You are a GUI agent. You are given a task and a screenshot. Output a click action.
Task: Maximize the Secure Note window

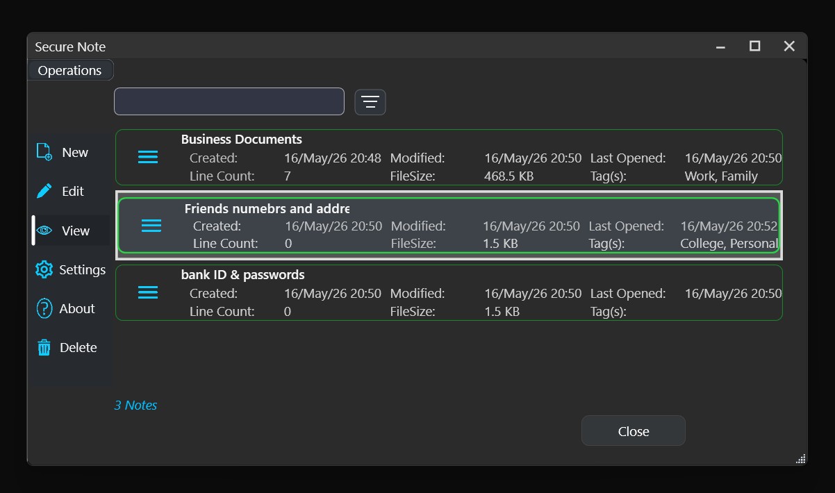(x=754, y=47)
